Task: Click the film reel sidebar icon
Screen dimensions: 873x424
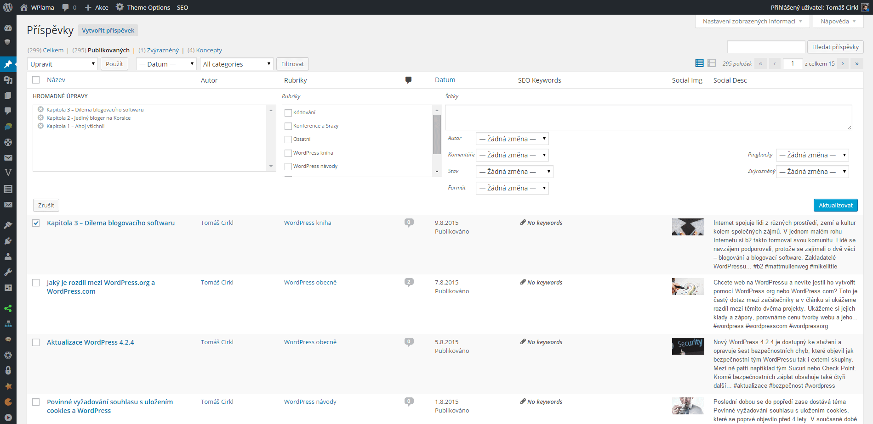Action: point(8,142)
